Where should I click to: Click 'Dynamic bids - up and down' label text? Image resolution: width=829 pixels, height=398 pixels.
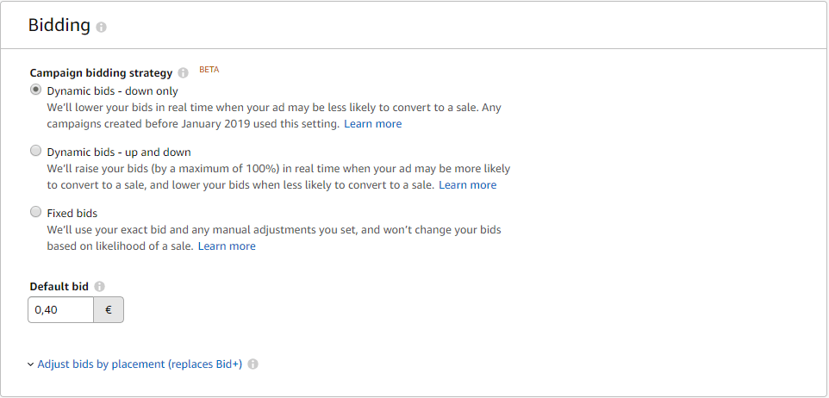click(119, 152)
